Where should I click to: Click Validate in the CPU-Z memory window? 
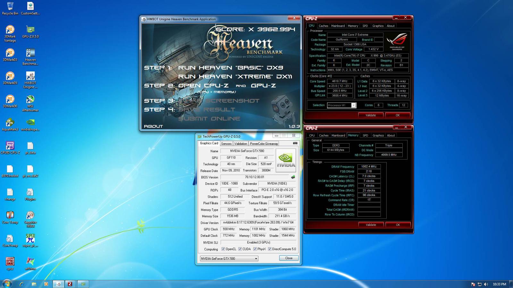point(371,225)
